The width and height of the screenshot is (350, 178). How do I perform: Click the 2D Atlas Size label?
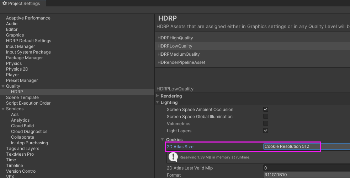[180, 147]
